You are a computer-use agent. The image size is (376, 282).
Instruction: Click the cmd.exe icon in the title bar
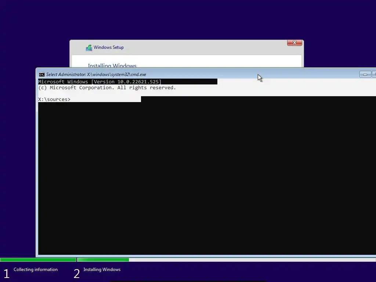[x=42, y=75]
